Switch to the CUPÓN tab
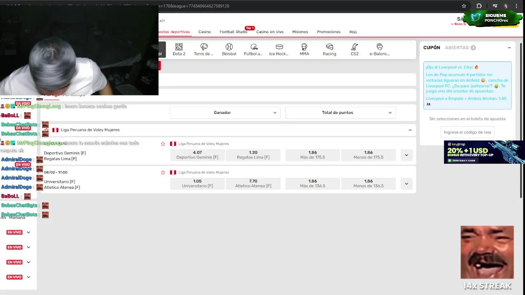This screenshot has width=525, height=295. point(431,48)
